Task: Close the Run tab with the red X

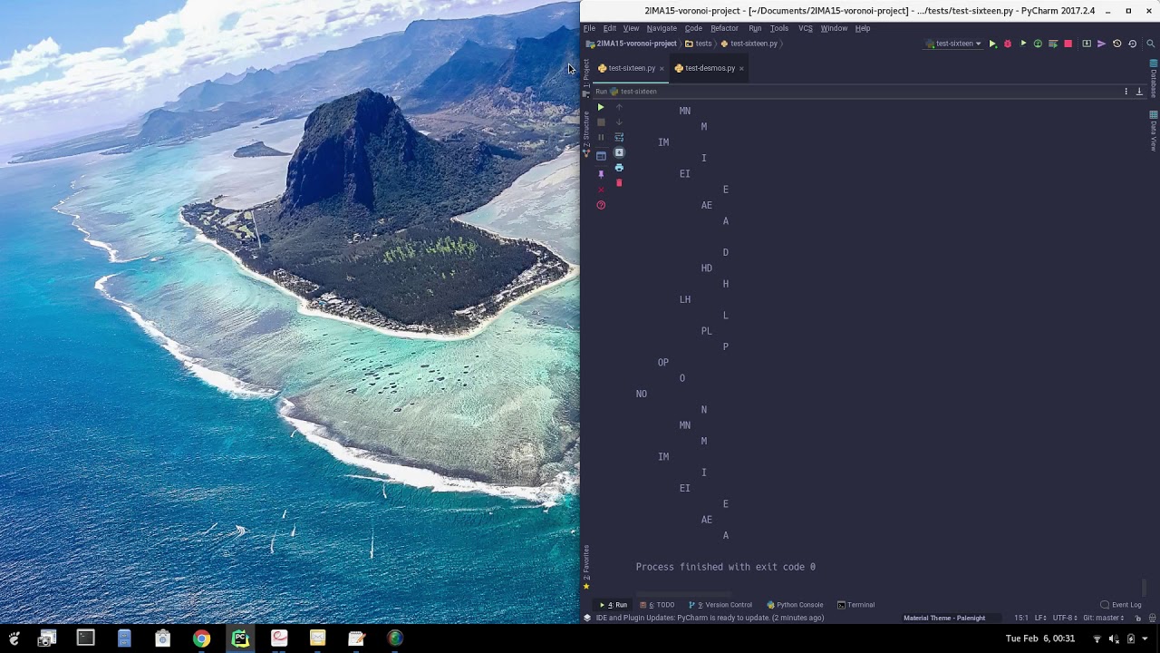Action: (x=600, y=190)
